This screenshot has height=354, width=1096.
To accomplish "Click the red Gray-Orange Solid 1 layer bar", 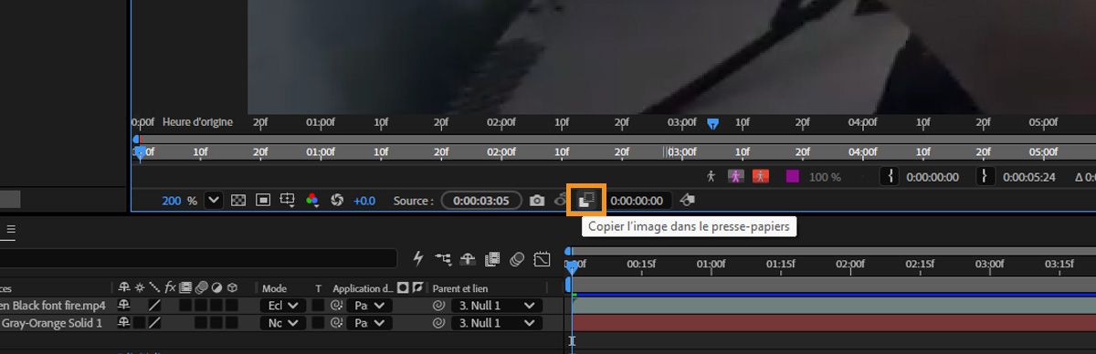I will coord(833,323).
